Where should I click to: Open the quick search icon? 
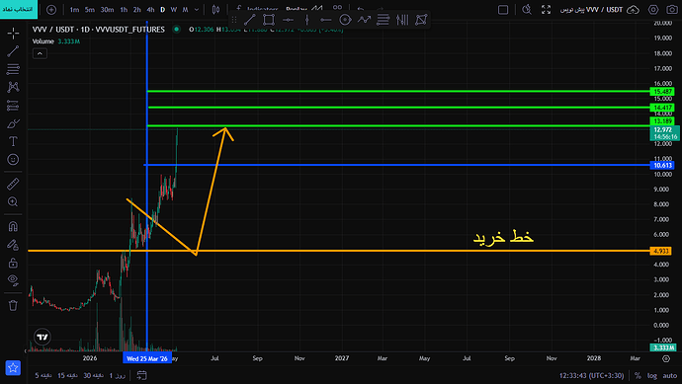527,10
